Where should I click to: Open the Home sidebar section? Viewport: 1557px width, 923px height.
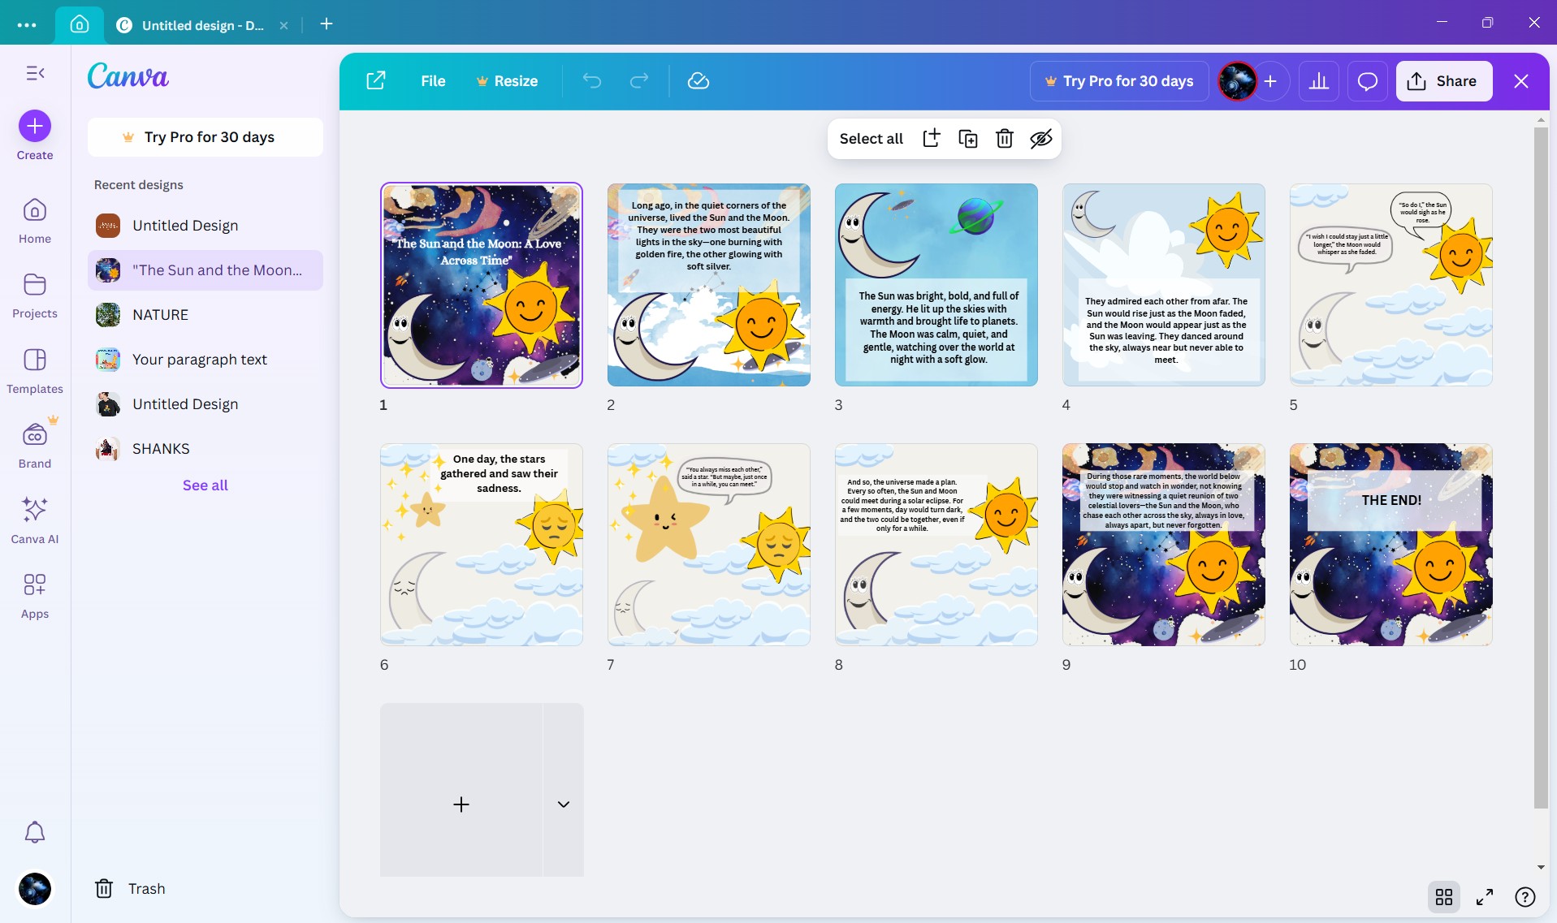pos(35,221)
